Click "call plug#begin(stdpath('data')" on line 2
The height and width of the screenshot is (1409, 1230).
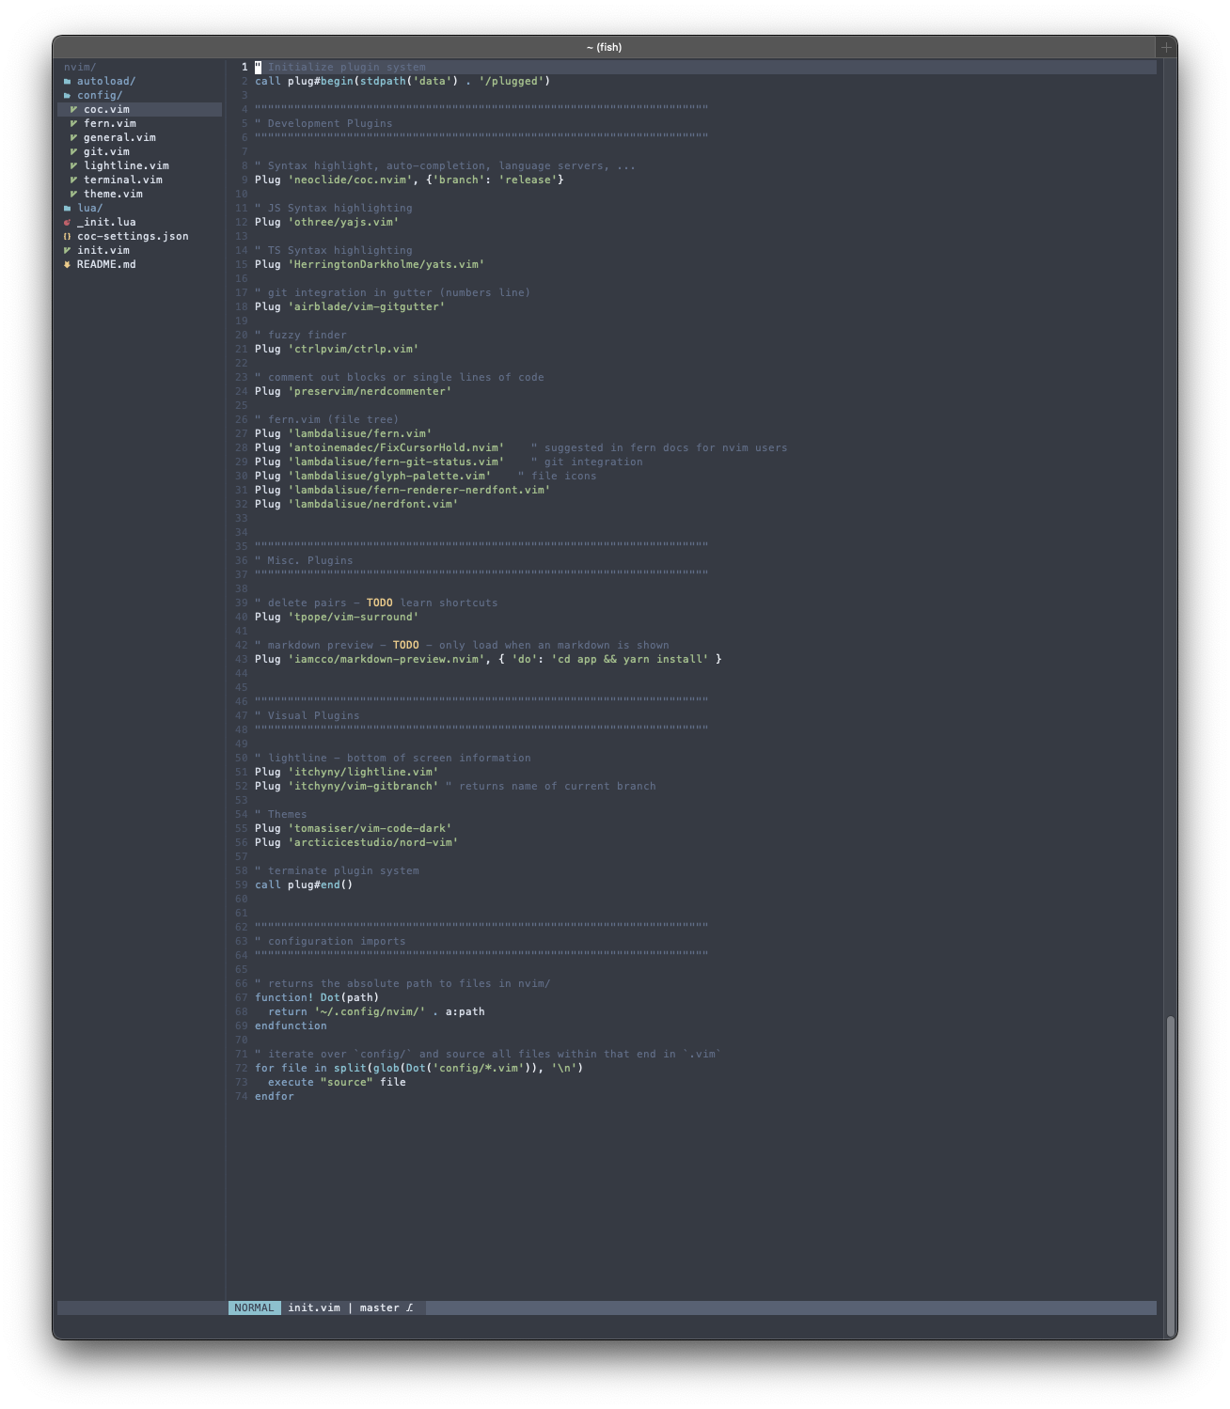pos(356,81)
